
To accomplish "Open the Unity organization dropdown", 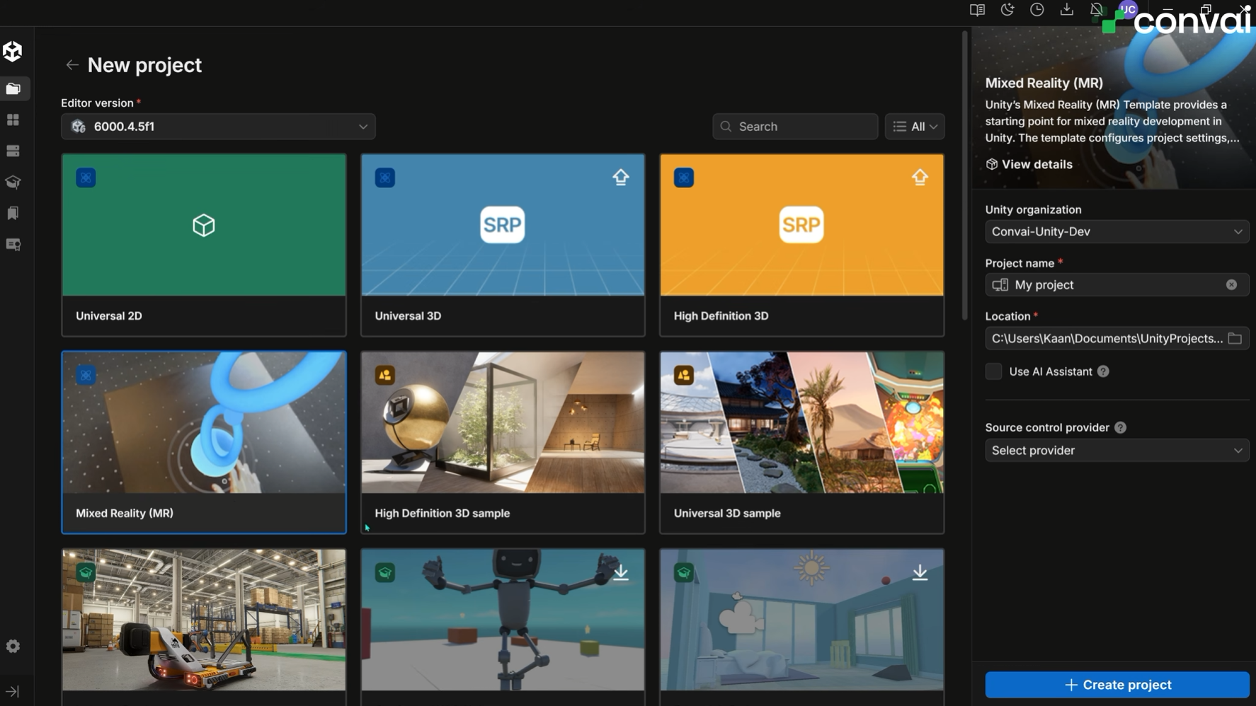I will (x=1117, y=231).
